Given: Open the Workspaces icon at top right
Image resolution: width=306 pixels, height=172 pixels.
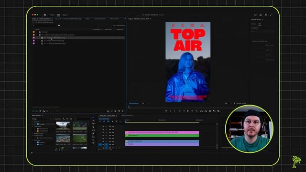Looking at the screenshot, I should point(255,15).
